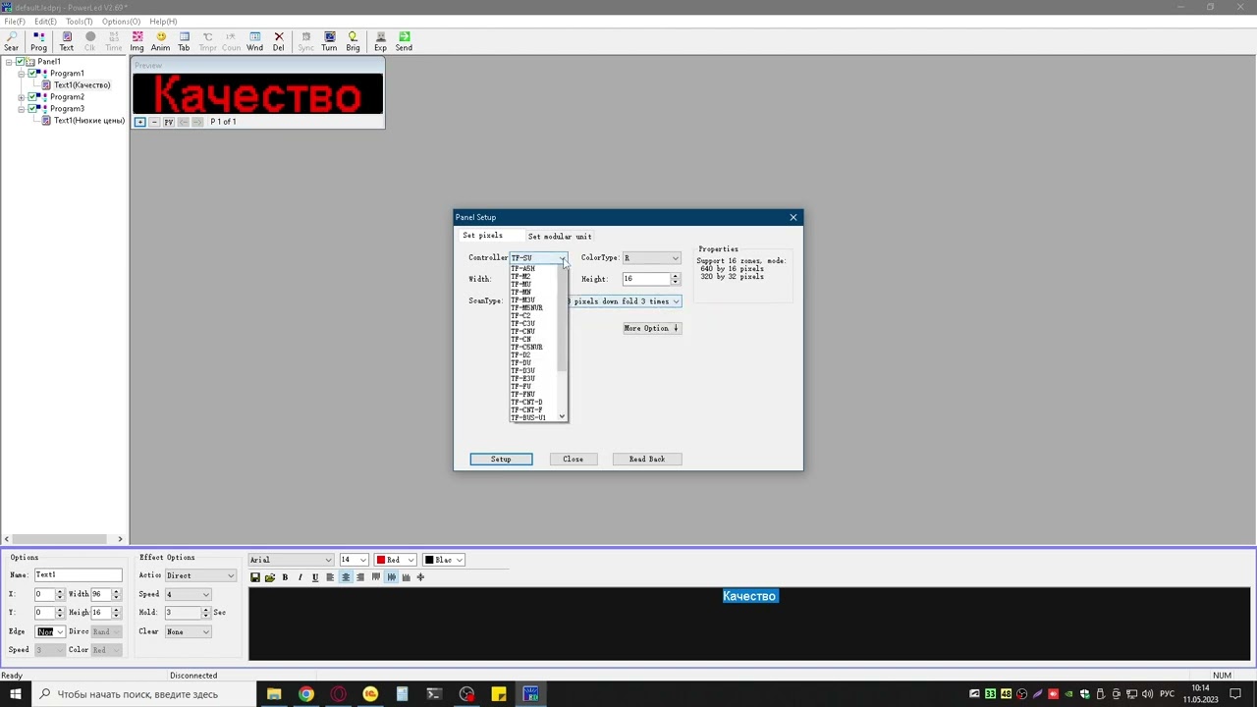1257x707 pixels.
Task: Open the Red text color picker
Action: click(x=396, y=560)
